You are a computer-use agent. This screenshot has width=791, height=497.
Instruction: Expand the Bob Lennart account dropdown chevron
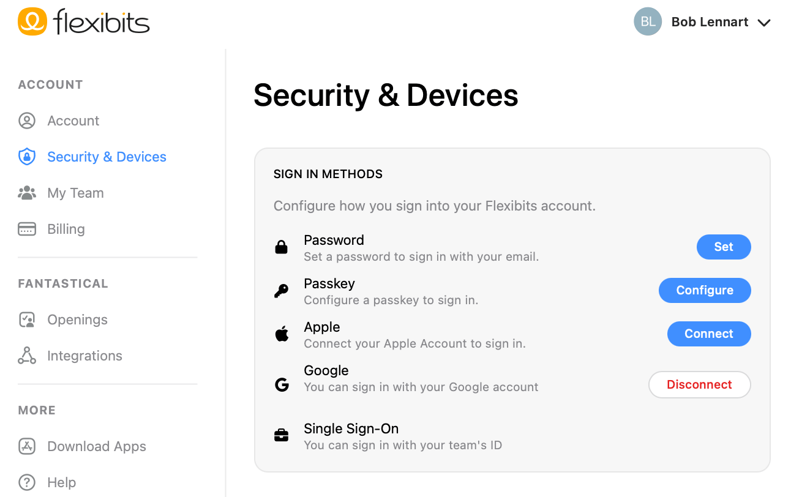point(763,23)
